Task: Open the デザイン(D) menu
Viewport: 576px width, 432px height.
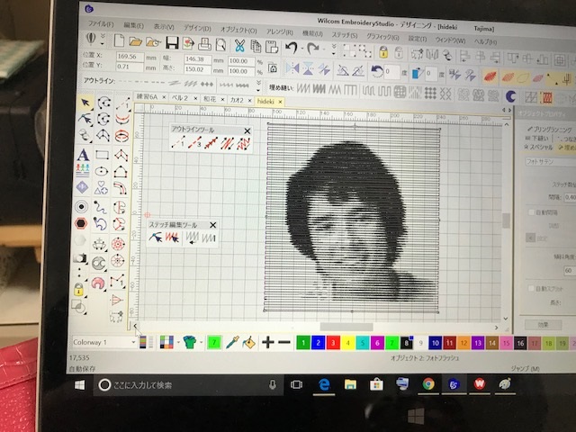Action: [x=198, y=28]
